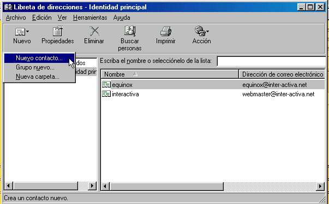The image size is (329, 204).
Task: Click the contact list horizontal scrollbar thumb
Action: click(166, 186)
